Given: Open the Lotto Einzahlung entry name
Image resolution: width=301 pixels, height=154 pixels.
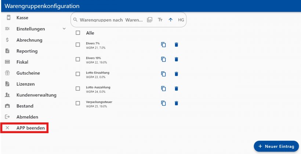Looking at the screenshot, I should pos(98,73).
